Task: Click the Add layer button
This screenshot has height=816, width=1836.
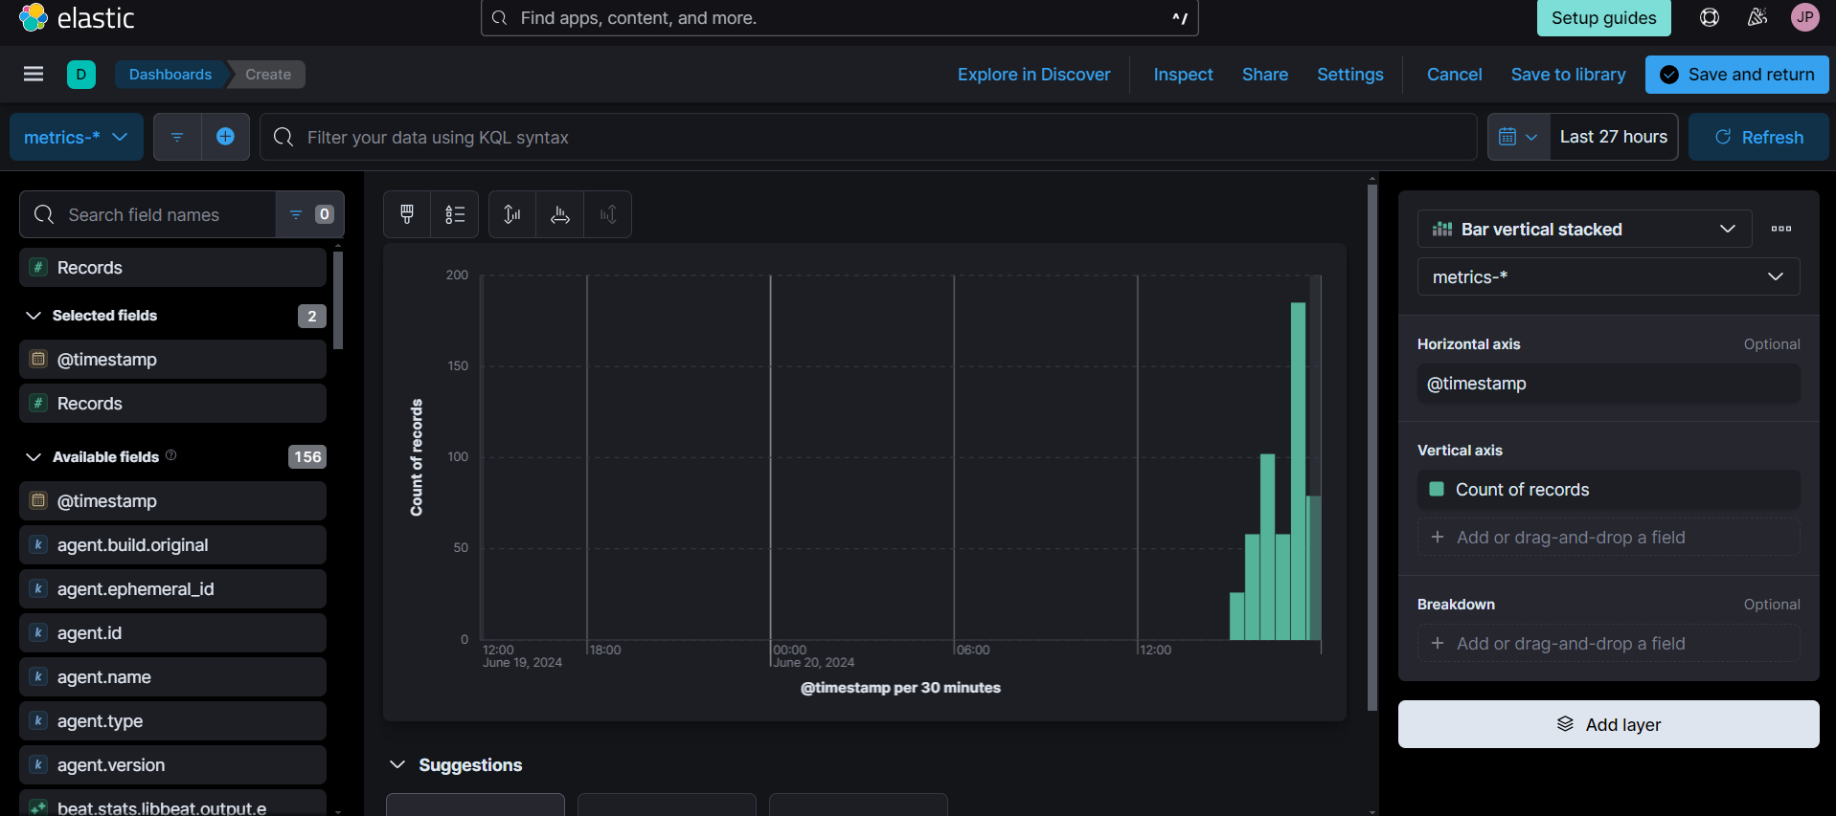Action: [1608, 724]
